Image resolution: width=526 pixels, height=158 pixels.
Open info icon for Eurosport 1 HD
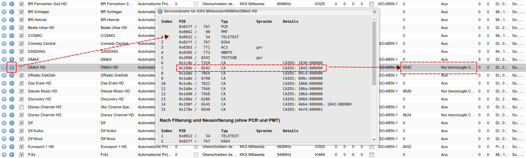coord(12,147)
